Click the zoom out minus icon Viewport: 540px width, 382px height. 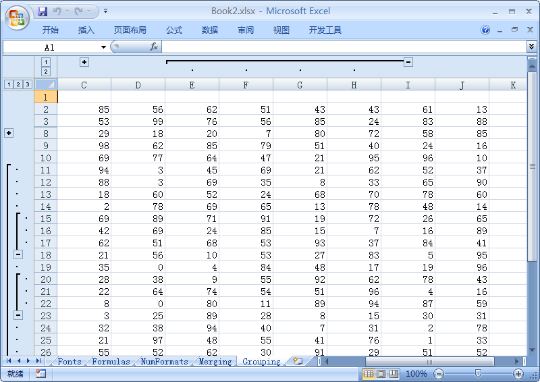point(439,374)
